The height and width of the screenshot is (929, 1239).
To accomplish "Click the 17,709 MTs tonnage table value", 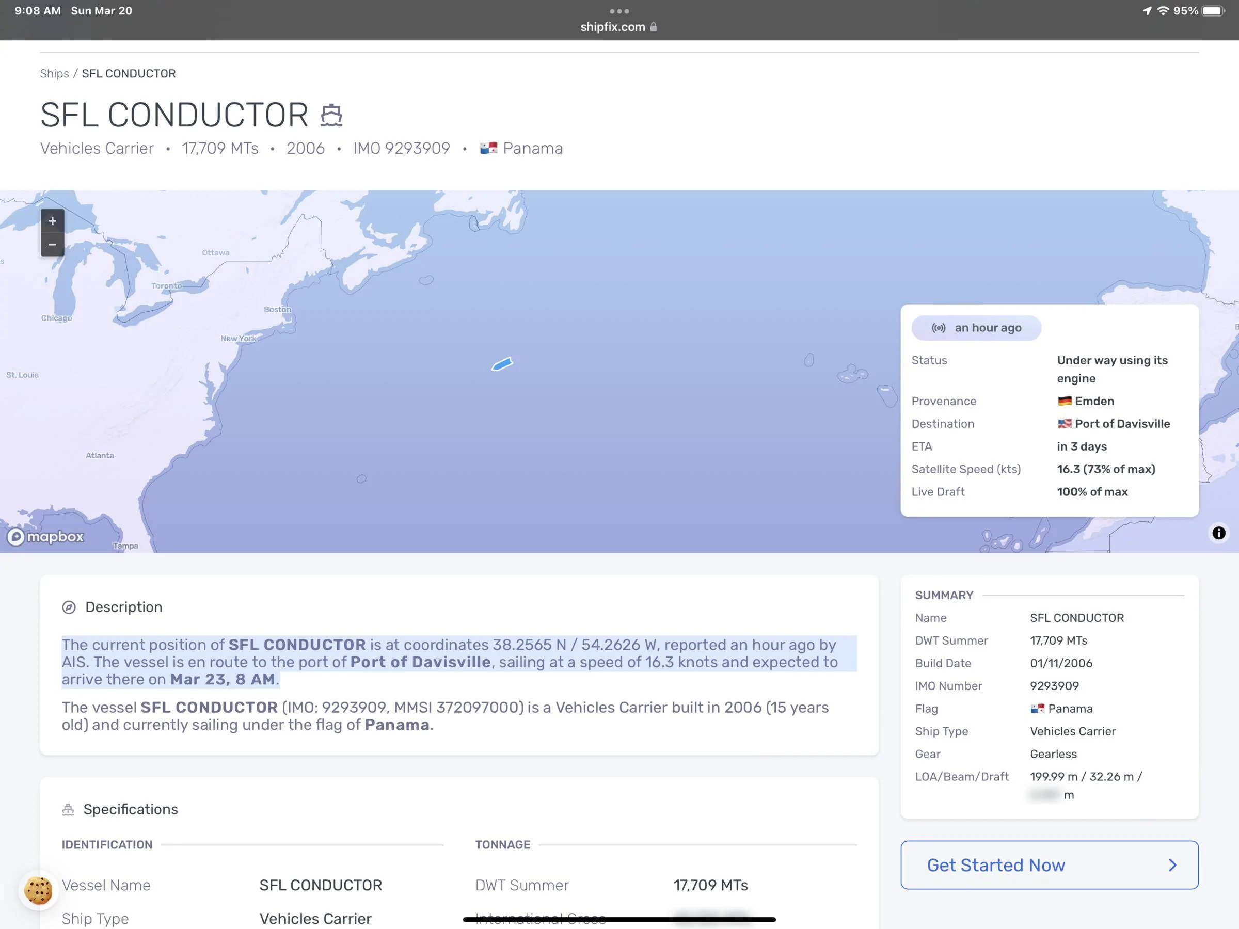I will tap(710, 885).
